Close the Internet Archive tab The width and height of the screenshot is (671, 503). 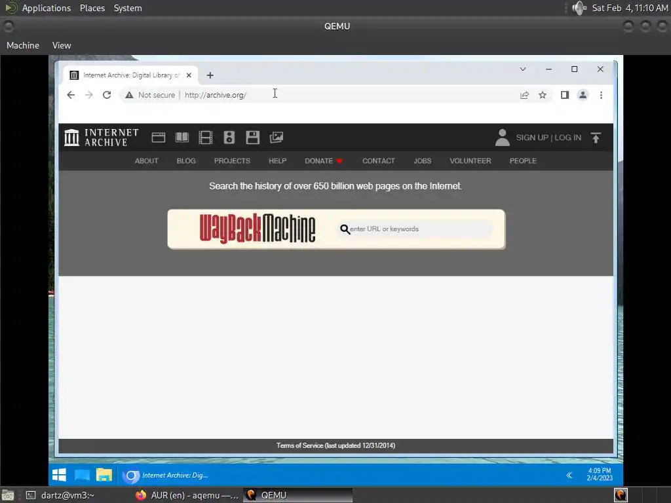tap(189, 75)
